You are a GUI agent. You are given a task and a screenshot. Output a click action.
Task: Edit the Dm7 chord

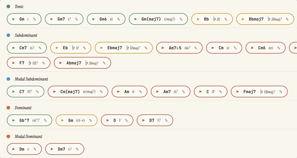pyautogui.click(x=77, y=149)
